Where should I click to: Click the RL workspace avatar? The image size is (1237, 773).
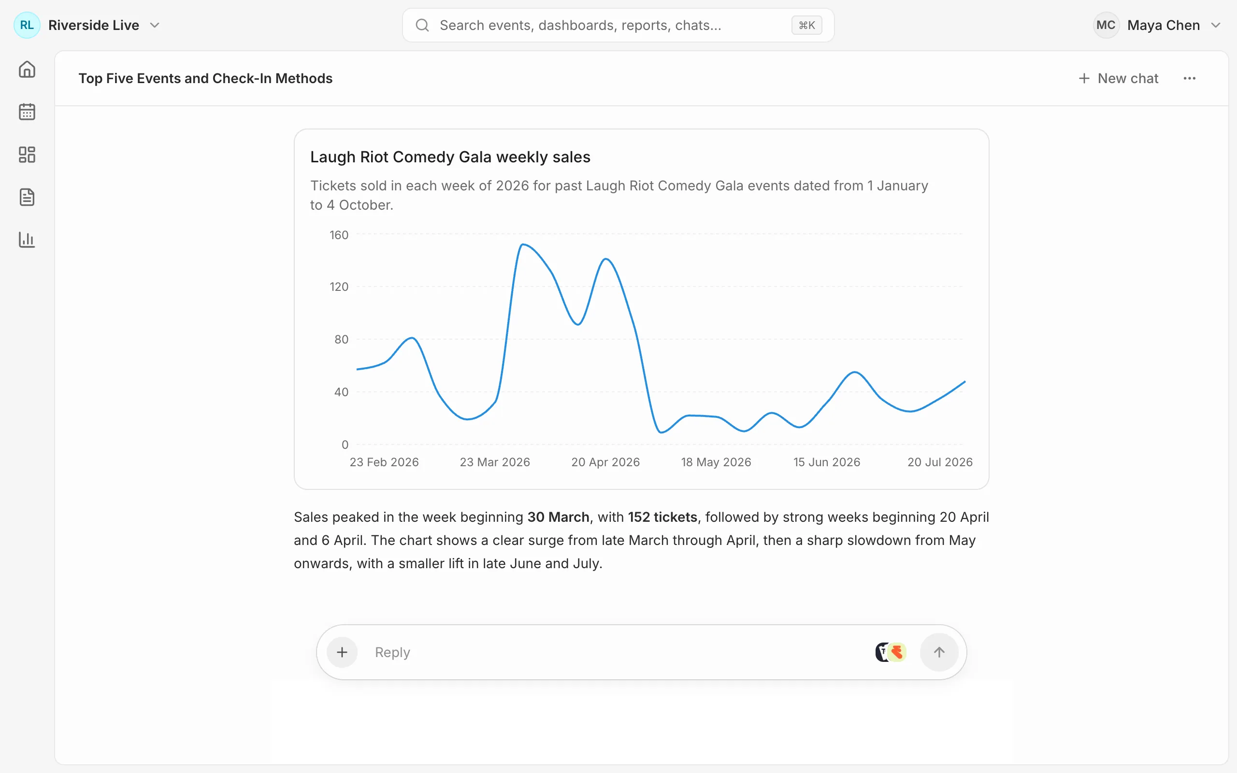27,25
